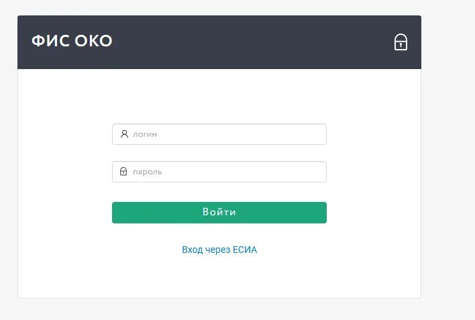Focus the логин input field
The width and height of the screenshot is (475, 320).
click(219, 134)
